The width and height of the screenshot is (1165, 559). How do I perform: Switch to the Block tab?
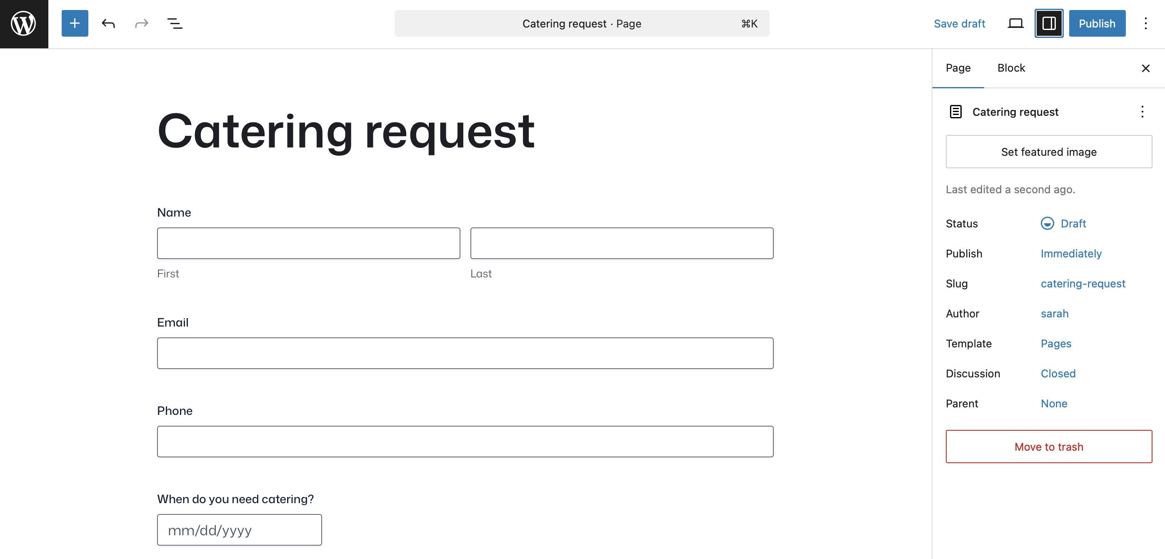[1012, 68]
